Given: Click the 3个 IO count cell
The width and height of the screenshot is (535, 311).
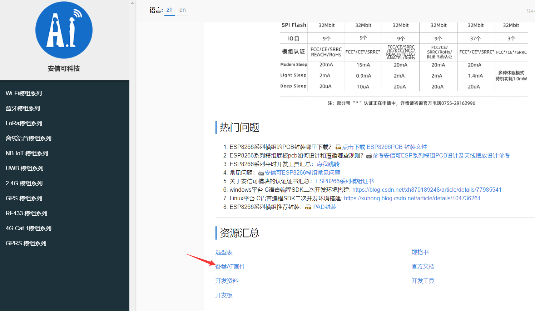Looking at the screenshot, I should click(x=511, y=38).
